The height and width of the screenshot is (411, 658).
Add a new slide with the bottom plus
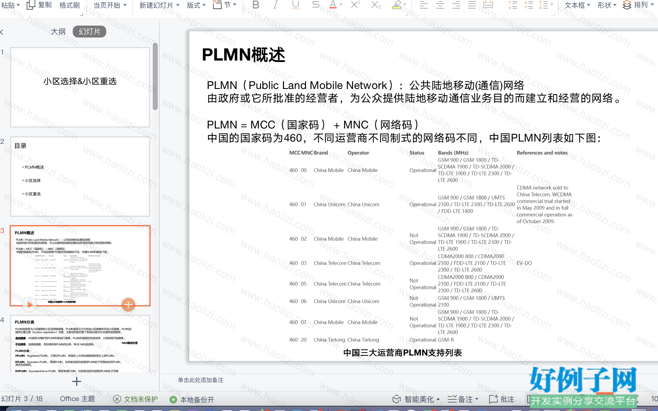[x=77, y=381]
